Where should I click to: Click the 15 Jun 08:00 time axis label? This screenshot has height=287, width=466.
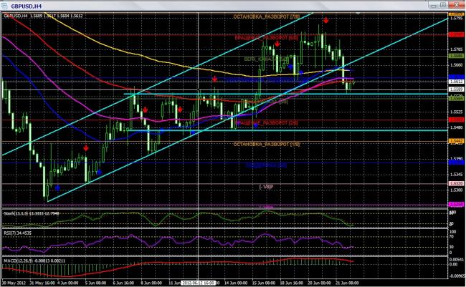pyautogui.click(x=264, y=283)
